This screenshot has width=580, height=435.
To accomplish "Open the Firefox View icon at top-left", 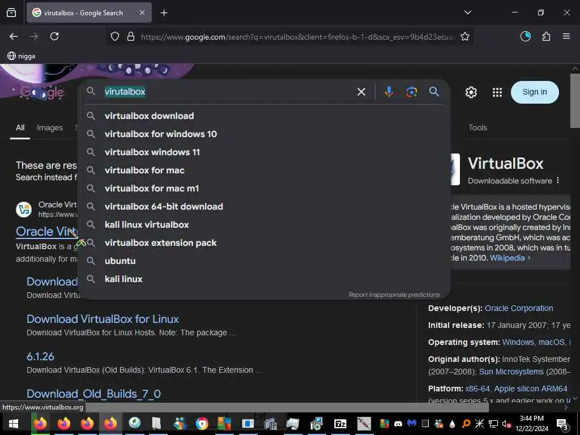I will pos(11,13).
